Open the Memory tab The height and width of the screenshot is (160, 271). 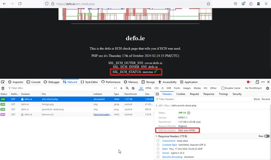(x=131, y=82)
